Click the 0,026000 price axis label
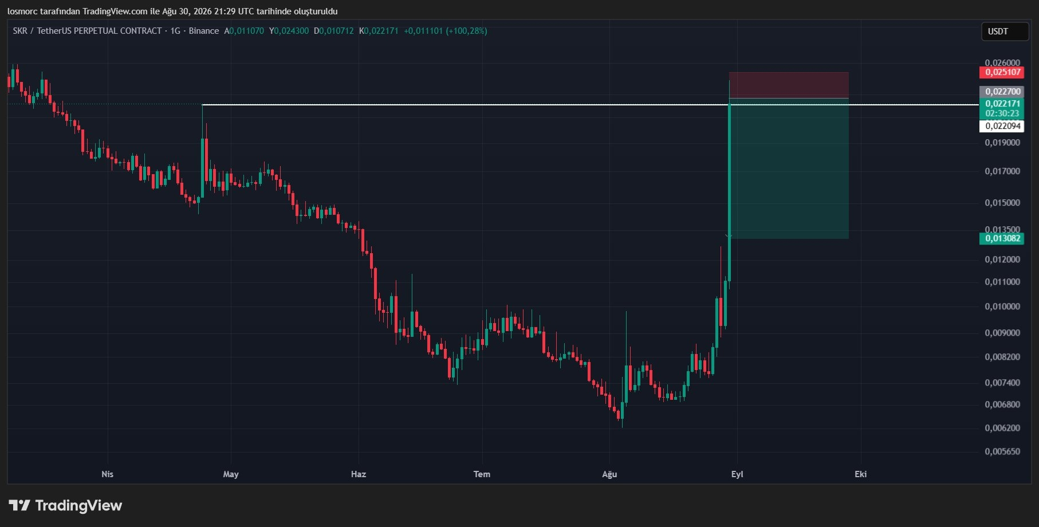1039x527 pixels. point(1002,62)
